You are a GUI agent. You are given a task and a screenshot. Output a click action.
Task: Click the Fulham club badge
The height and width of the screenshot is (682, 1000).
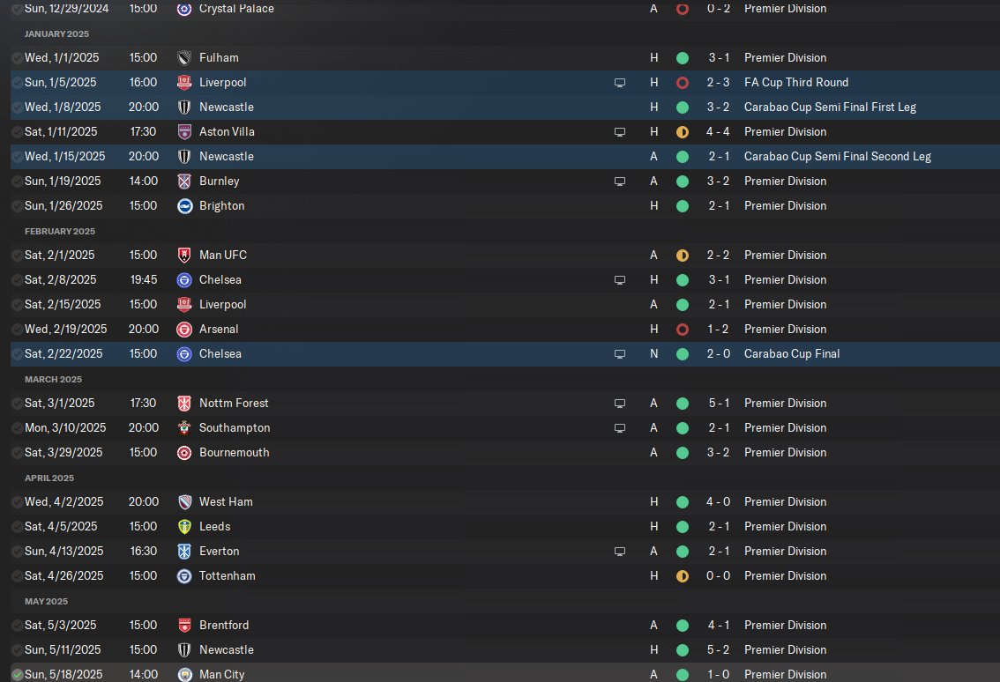pos(184,57)
